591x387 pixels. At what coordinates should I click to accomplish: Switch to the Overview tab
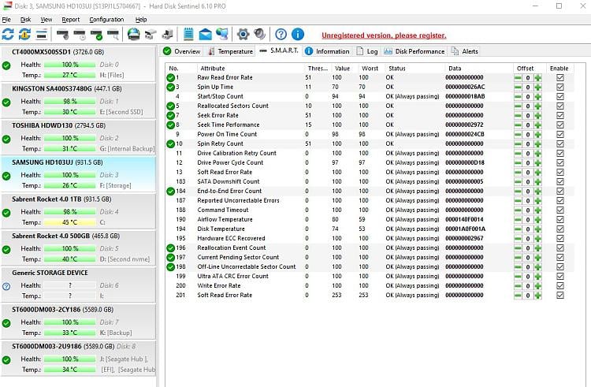tap(182, 51)
